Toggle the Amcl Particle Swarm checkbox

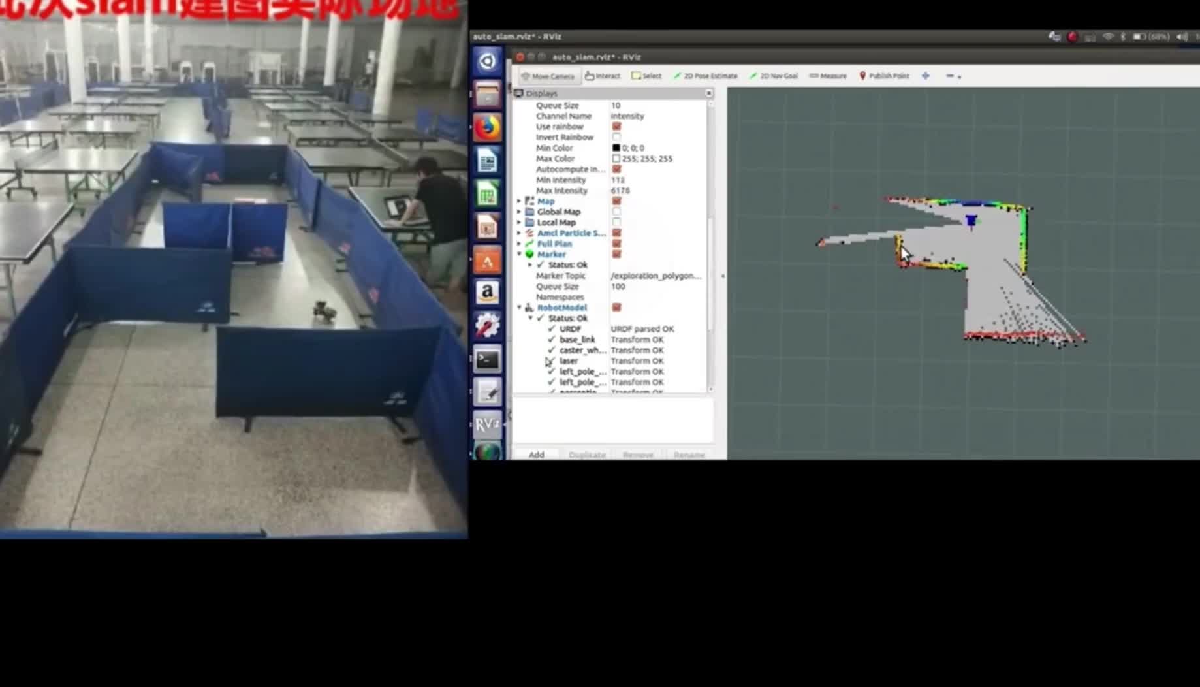point(616,233)
